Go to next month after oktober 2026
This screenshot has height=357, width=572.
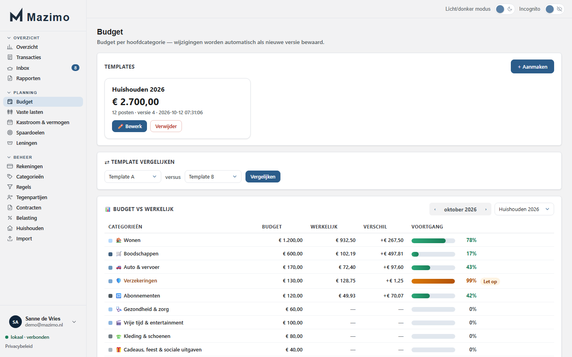coord(486,209)
